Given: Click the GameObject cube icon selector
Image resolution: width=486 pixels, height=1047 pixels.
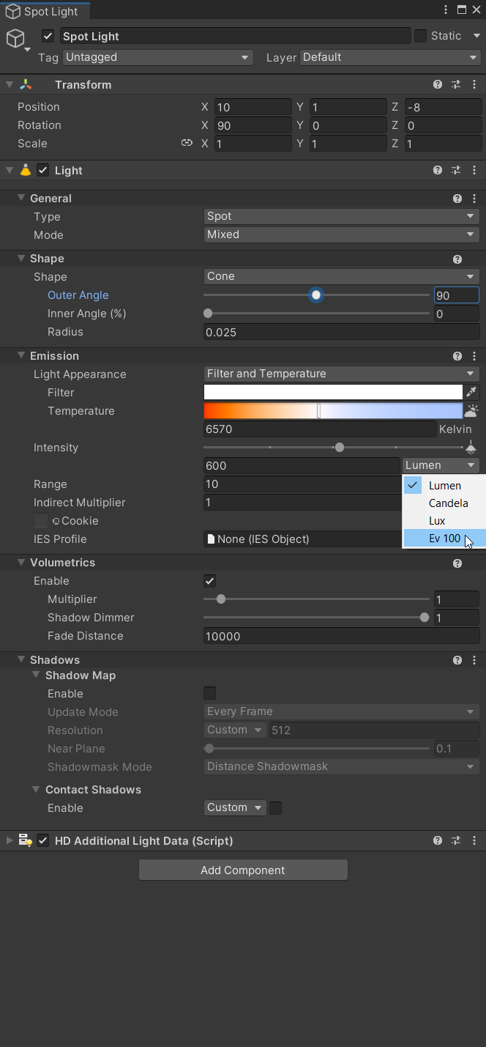Looking at the screenshot, I should [x=15, y=38].
